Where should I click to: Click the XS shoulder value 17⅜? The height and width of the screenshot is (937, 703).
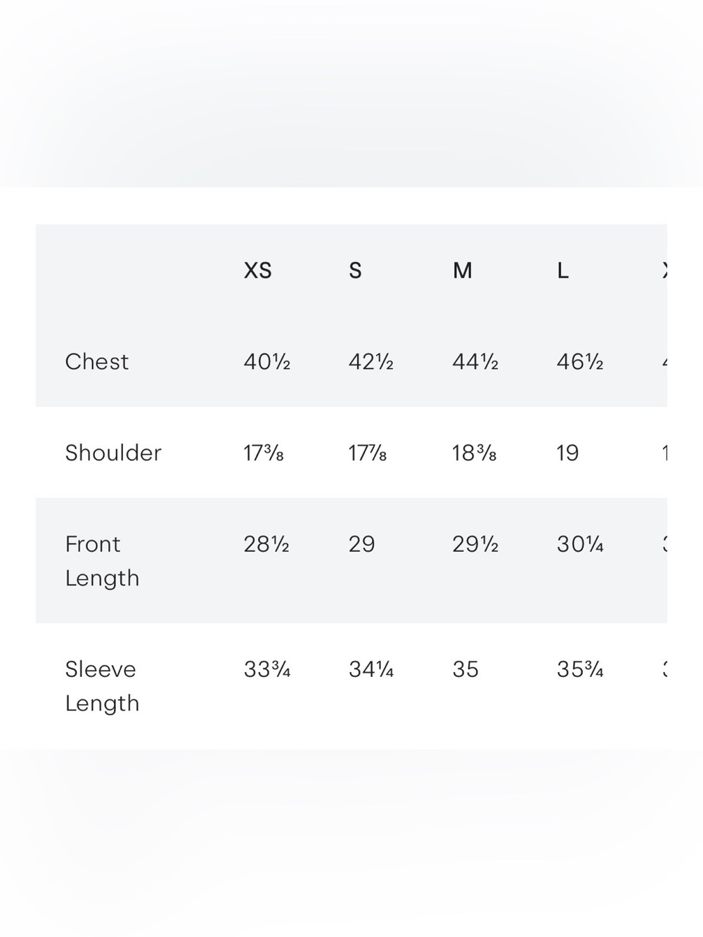pos(264,453)
